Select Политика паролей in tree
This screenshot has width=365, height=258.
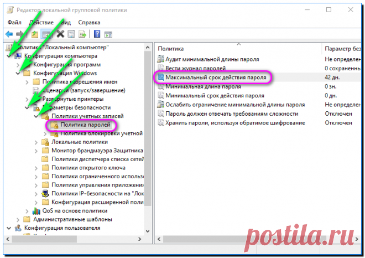tap(85, 125)
